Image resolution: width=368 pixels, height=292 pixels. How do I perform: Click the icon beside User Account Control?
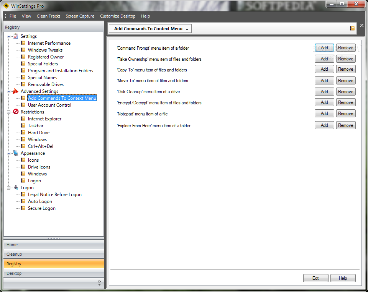(x=23, y=105)
